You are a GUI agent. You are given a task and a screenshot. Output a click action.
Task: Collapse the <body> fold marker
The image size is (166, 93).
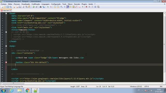[6, 46]
